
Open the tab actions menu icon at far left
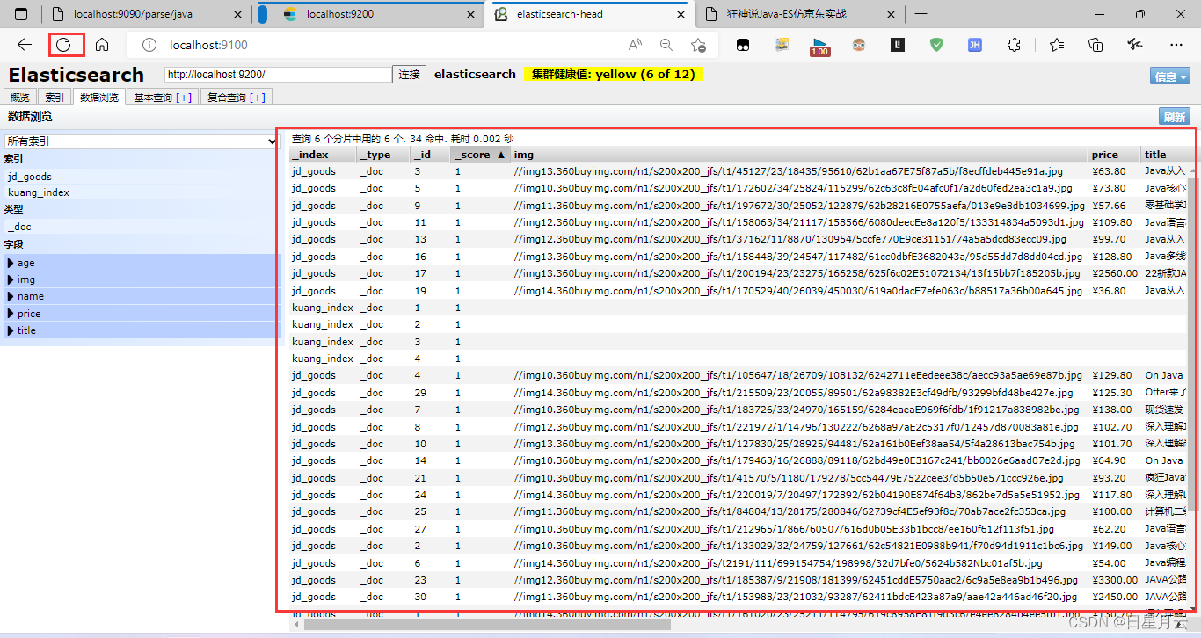pyautogui.click(x=21, y=14)
